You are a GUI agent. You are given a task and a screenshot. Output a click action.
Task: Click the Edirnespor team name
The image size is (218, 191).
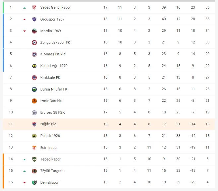[x=49, y=148]
